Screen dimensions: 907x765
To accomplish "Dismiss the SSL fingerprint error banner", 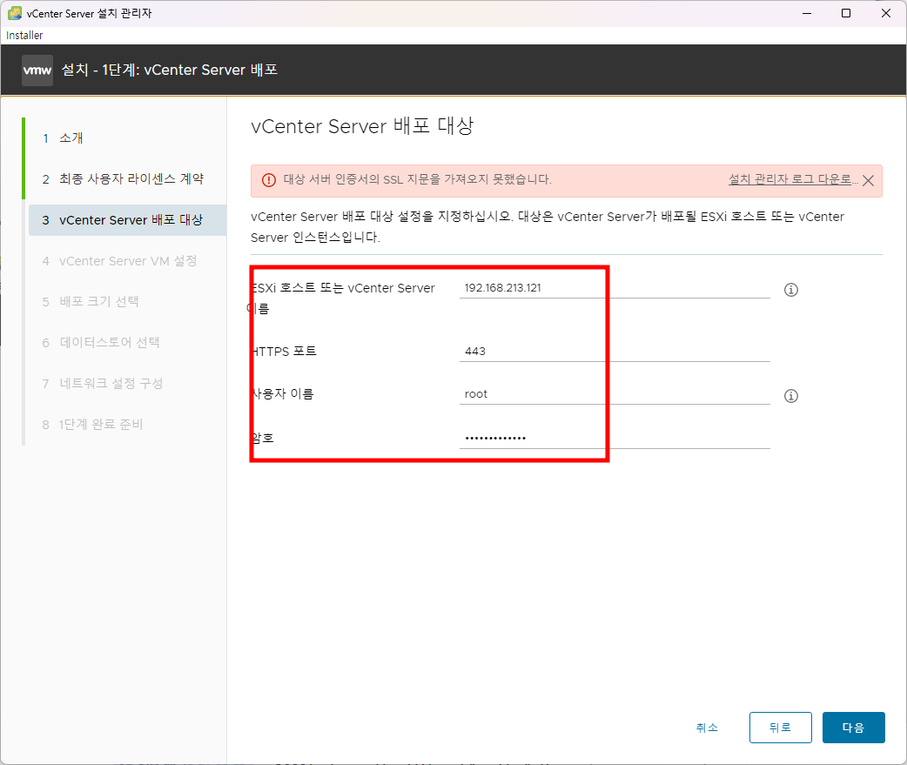I will click(868, 180).
